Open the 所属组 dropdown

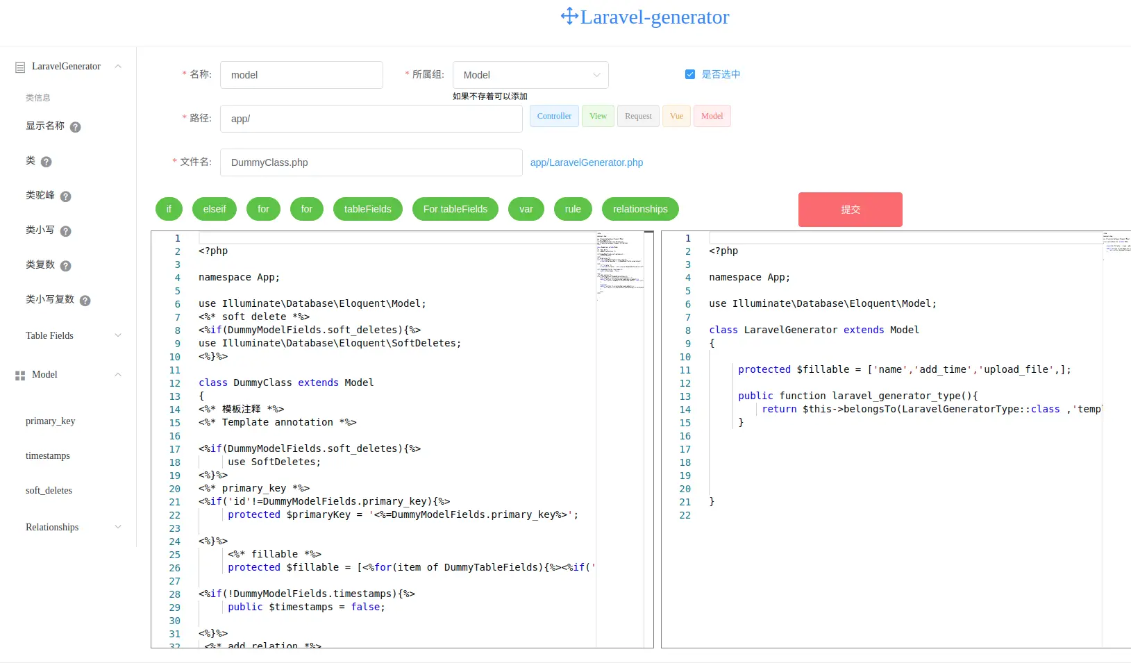[530, 74]
